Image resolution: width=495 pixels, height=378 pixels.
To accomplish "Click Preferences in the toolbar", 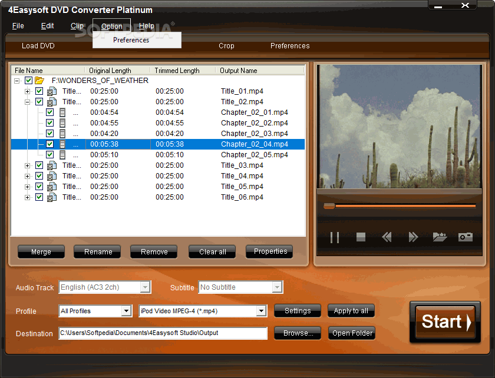I will (x=290, y=46).
